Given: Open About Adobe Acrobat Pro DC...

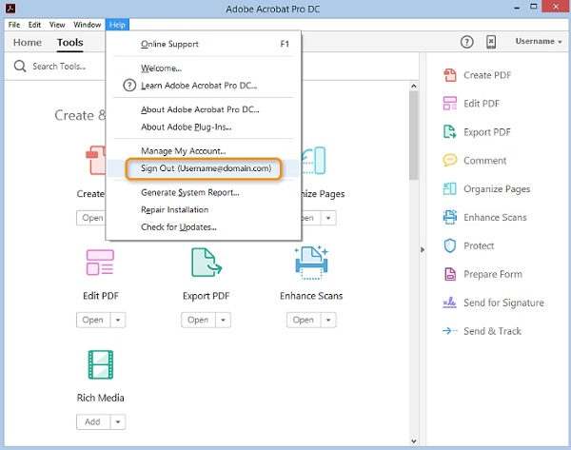Looking at the screenshot, I should click(x=204, y=109).
